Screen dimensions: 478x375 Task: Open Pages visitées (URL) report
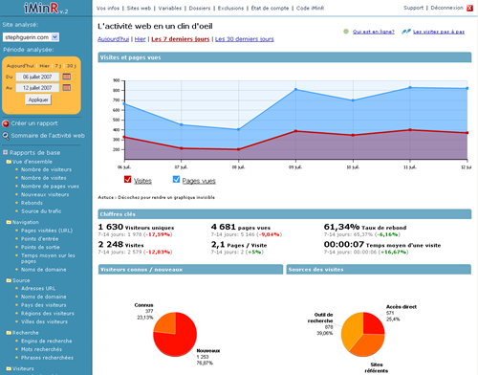click(x=47, y=231)
